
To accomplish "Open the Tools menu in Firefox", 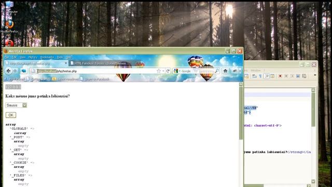I will (60, 57).
